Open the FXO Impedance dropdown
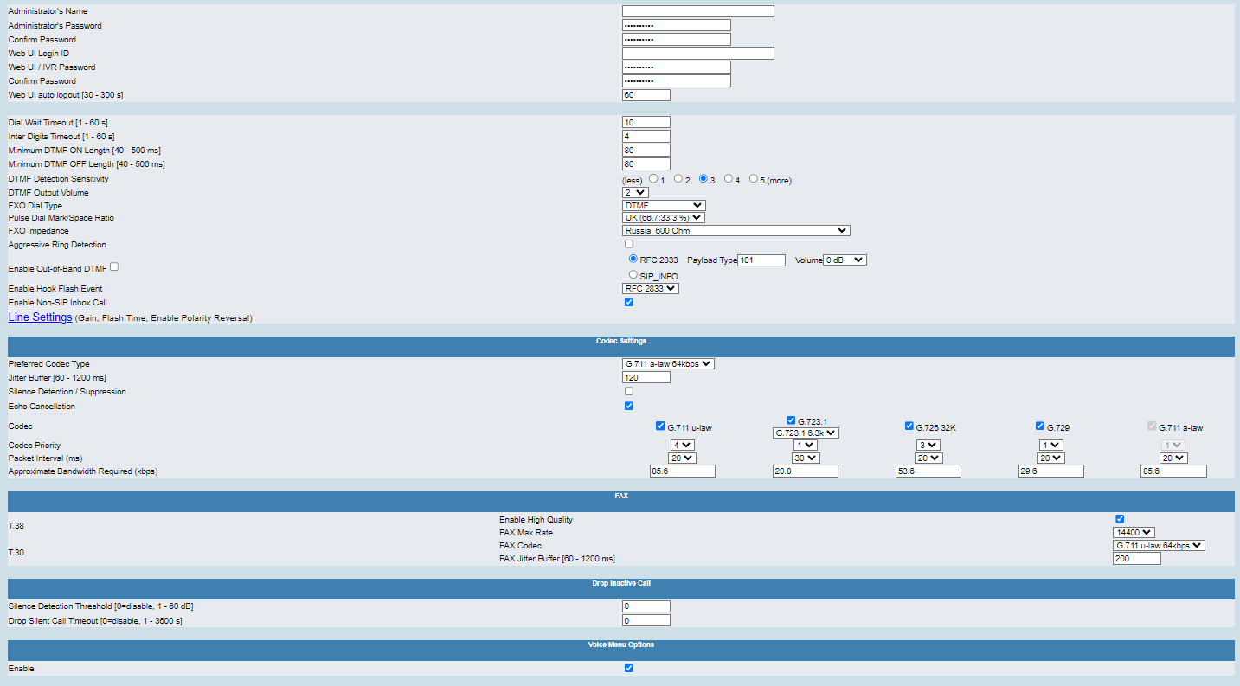 (x=736, y=231)
